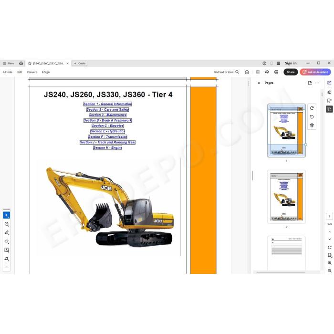This screenshot has width=334, height=334.
Task: Open Section 1 - General Information link
Action: click(x=107, y=104)
